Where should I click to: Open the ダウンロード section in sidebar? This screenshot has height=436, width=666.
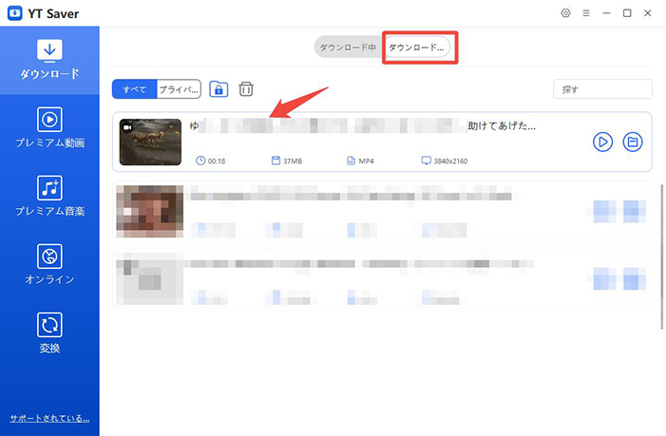click(x=49, y=60)
